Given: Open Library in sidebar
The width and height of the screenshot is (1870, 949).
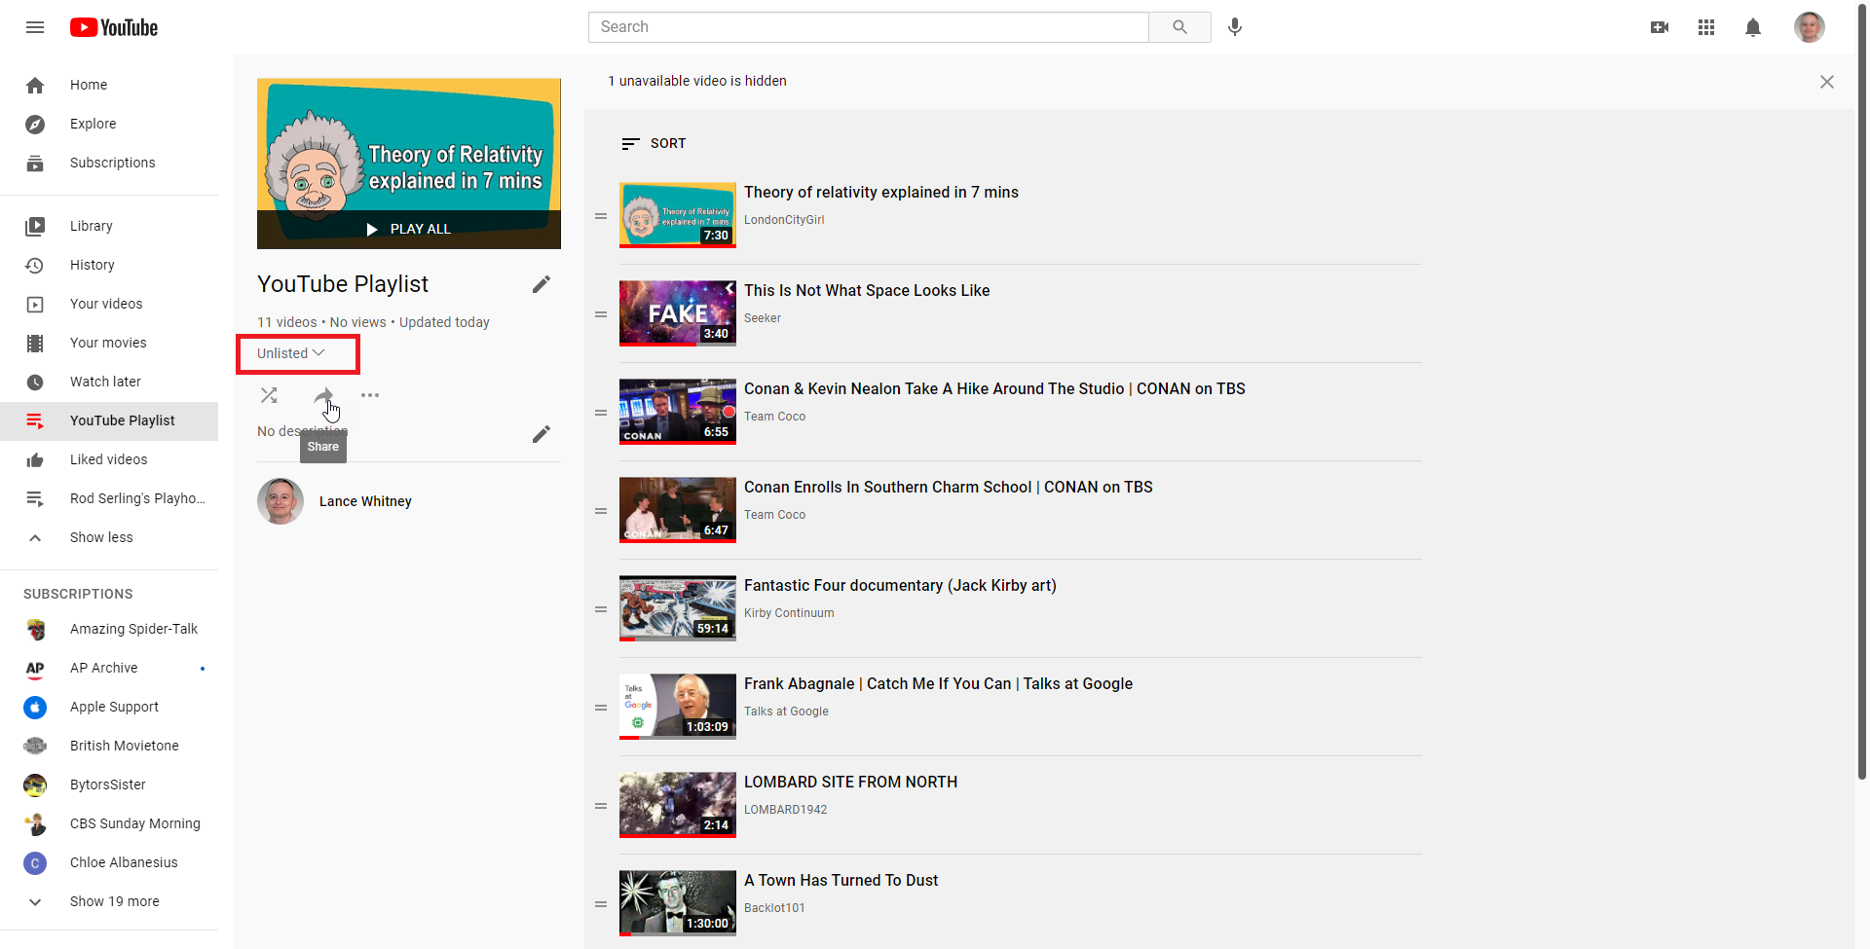Looking at the screenshot, I should coord(109,226).
